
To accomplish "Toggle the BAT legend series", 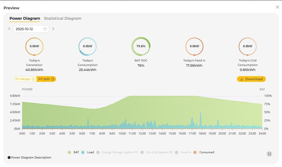I will [x=73, y=152].
